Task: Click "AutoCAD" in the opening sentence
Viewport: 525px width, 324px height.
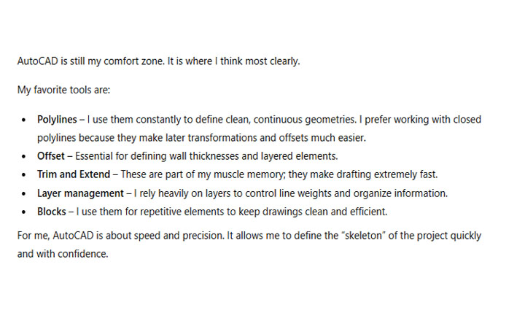Action: point(38,61)
